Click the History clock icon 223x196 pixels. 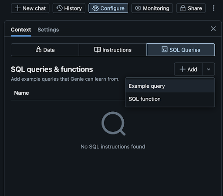(x=59, y=8)
